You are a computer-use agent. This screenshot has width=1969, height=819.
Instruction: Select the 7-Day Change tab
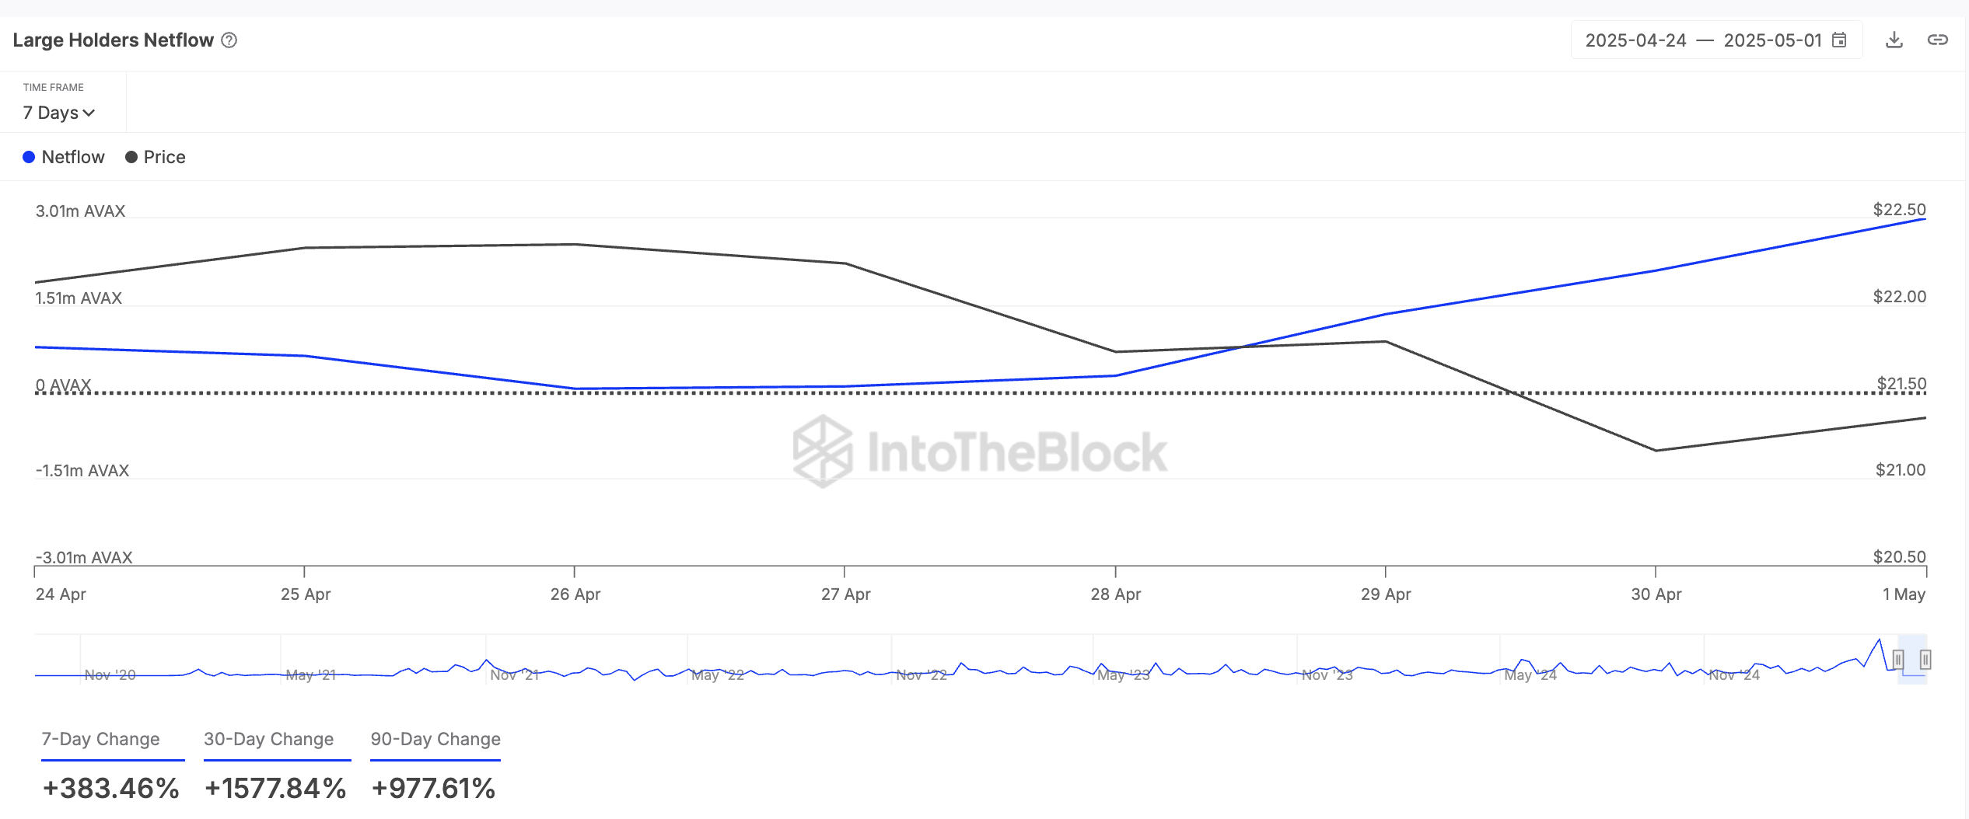coord(100,739)
